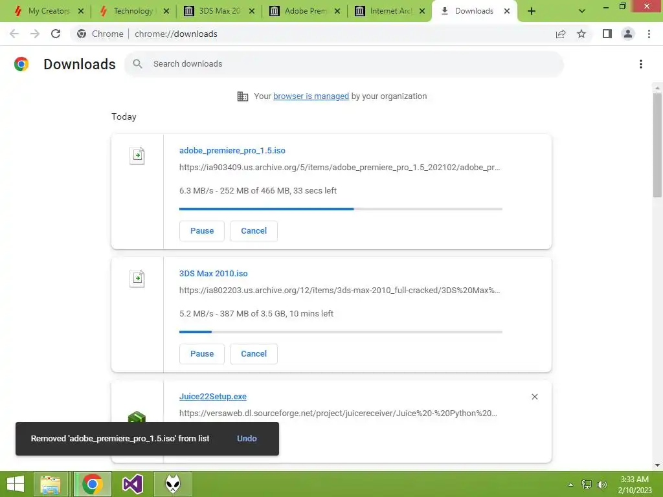Share this page icon in address bar
The image size is (663, 497).
click(561, 34)
